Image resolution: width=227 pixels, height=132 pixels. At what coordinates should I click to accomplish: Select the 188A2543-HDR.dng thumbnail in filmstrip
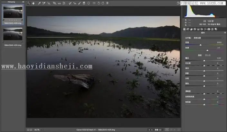[x=13, y=12]
